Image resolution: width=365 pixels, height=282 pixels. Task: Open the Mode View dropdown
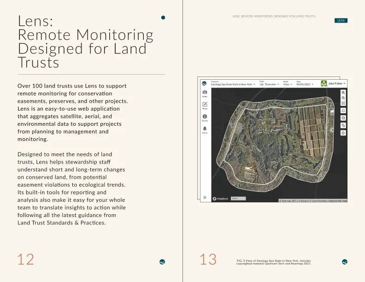tap(288, 83)
